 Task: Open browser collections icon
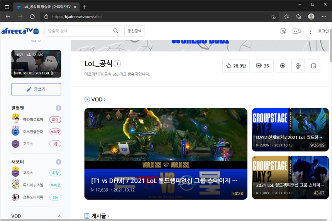(x=298, y=17)
